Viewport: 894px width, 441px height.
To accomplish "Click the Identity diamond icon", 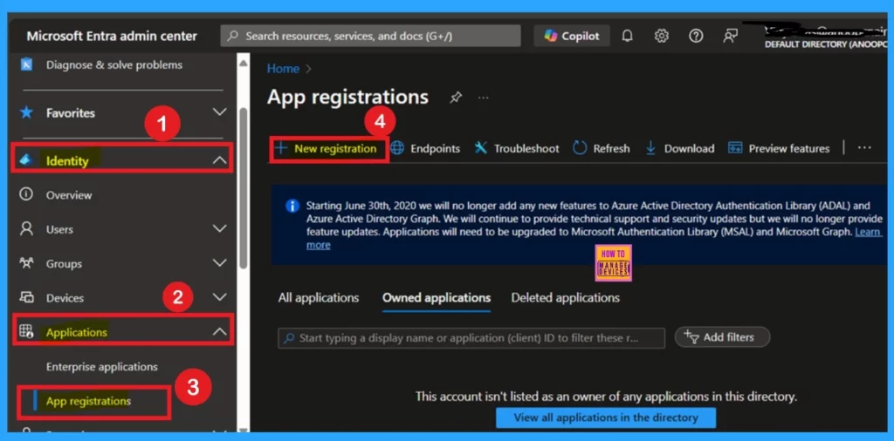I will 26,159.
